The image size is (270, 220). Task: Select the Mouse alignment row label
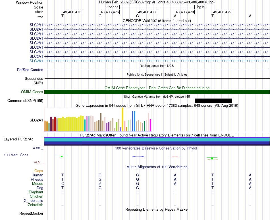38,184
